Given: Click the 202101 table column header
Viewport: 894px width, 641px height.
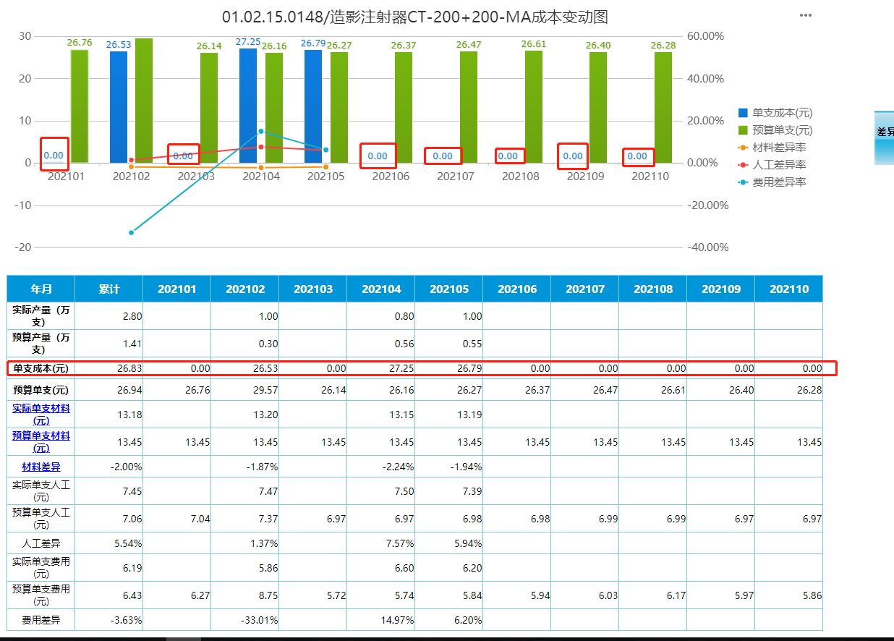Looking at the screenshot, I should click(x=177, y=289).
